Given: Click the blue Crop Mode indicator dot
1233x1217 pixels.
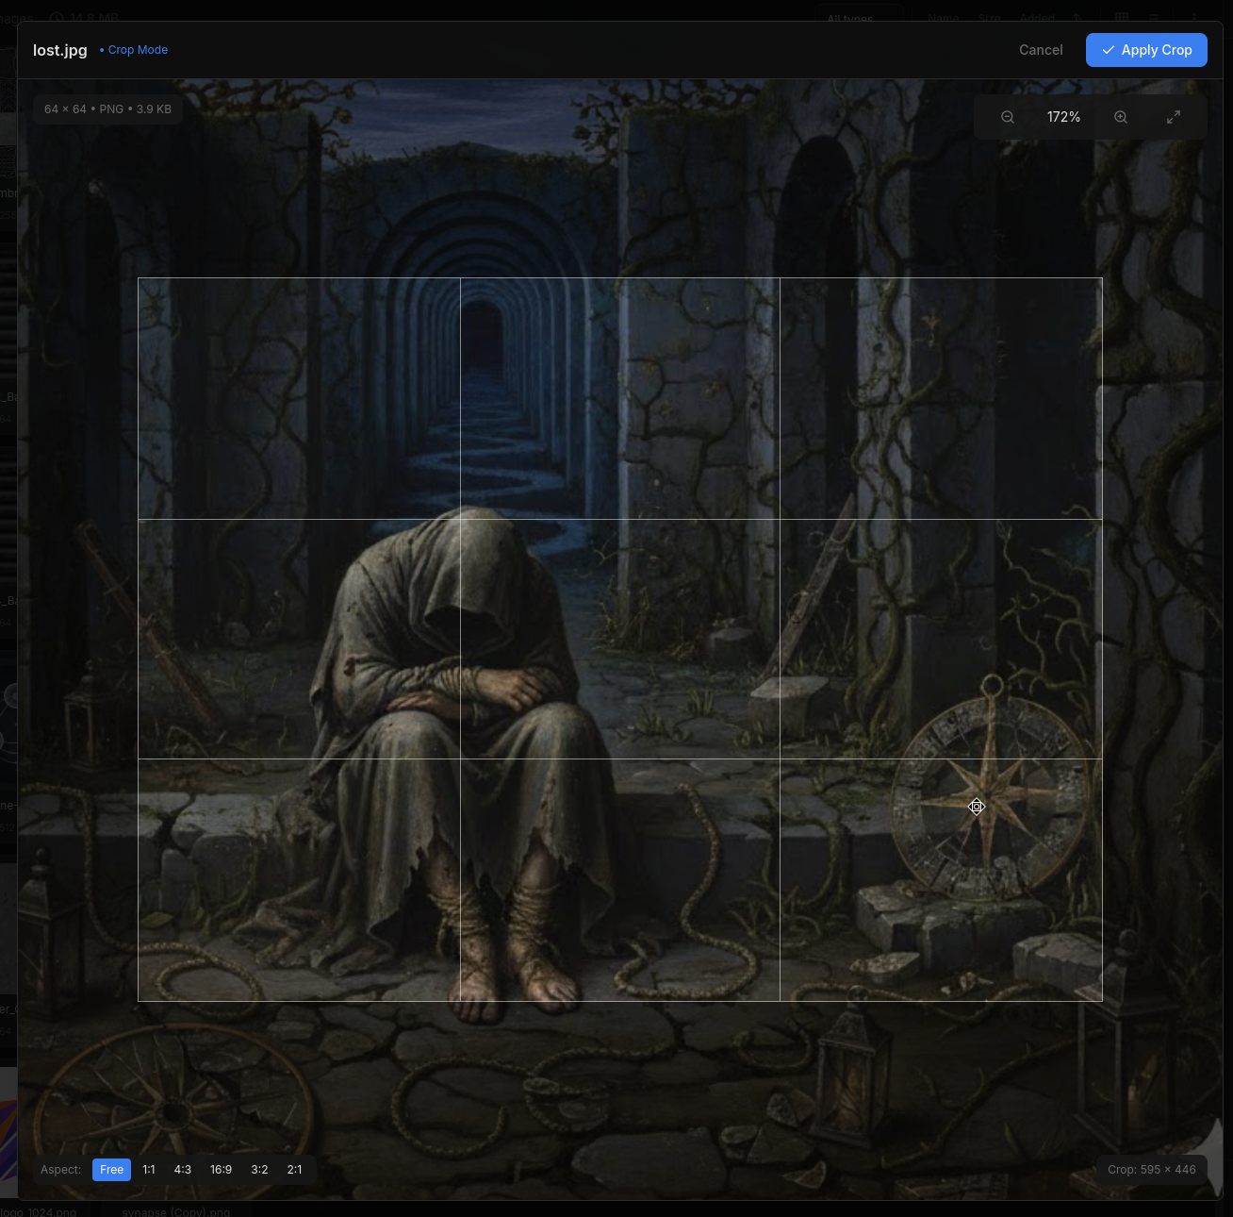Looking at the screenshot, I should 102,50.
